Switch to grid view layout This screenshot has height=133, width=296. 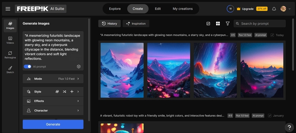point(218,23)
